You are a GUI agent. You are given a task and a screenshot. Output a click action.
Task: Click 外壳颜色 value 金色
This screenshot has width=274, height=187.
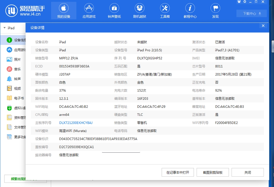140,82
